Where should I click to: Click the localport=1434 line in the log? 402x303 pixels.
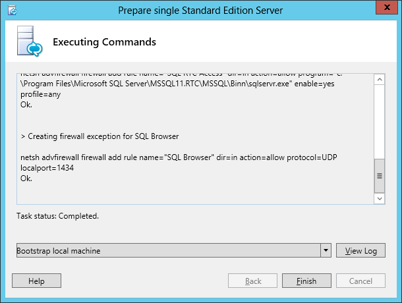42,169
